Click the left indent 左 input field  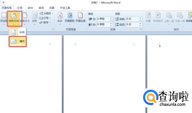point(103,19)
